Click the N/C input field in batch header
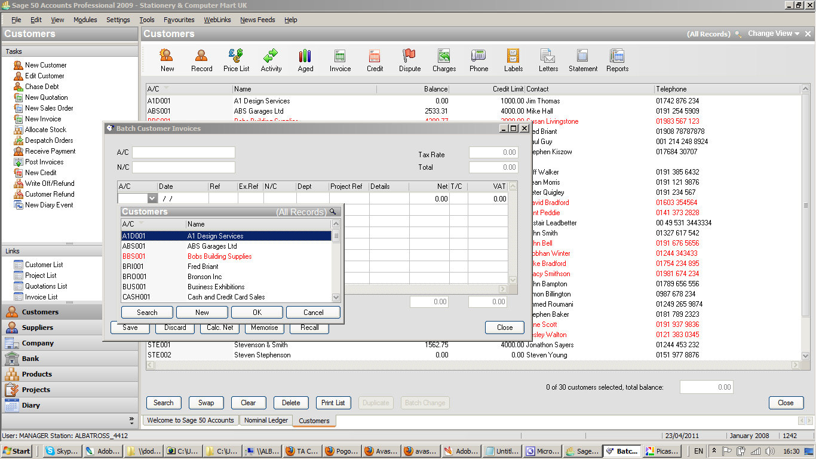Screen dimensions: 816x459 (x=183, y=167)
